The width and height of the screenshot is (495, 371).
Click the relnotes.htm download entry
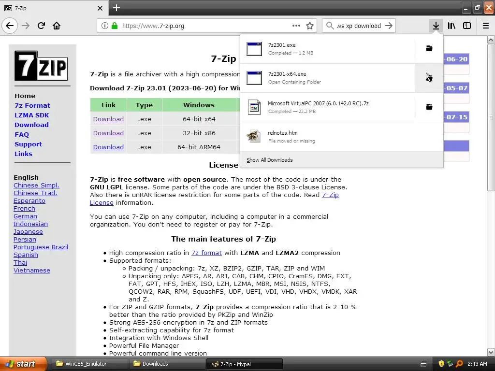click(342, 137)
